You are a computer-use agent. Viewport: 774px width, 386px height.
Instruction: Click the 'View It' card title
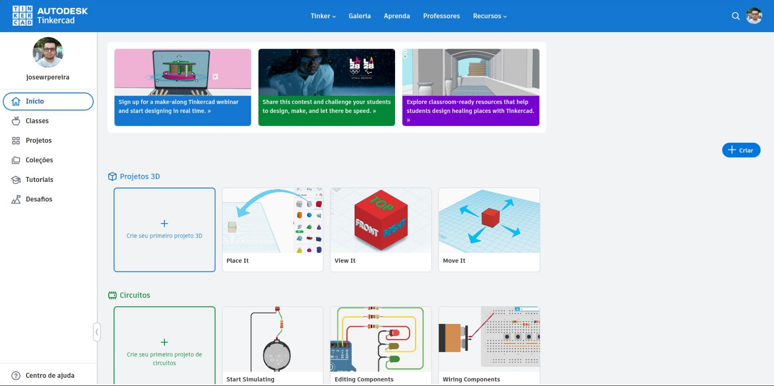[x=345, y=261]
